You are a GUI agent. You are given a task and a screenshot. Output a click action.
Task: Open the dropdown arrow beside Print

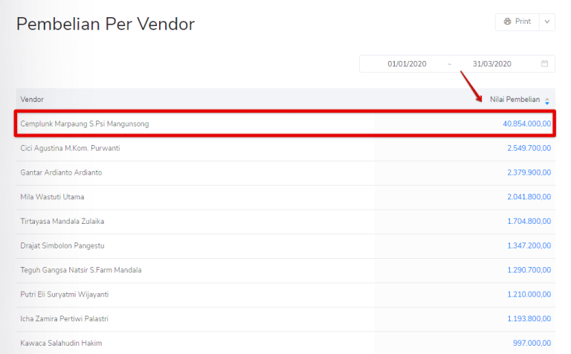pos(546,22)
